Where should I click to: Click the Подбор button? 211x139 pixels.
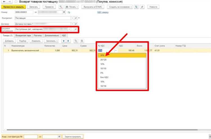23,41
